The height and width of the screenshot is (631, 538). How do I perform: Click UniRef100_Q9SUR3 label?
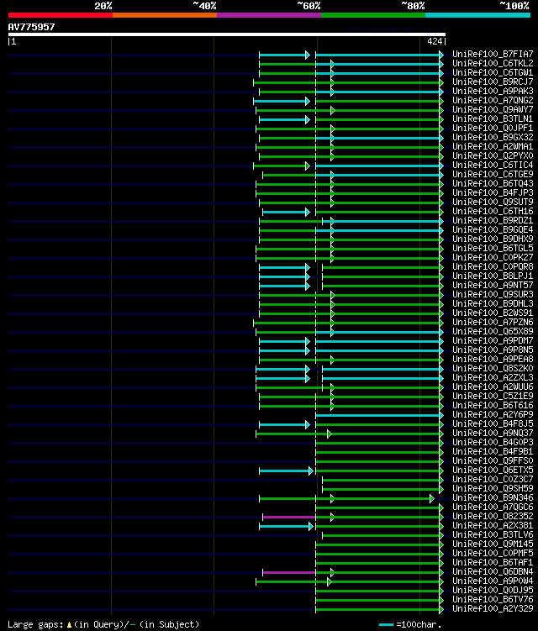coord(493,295)
